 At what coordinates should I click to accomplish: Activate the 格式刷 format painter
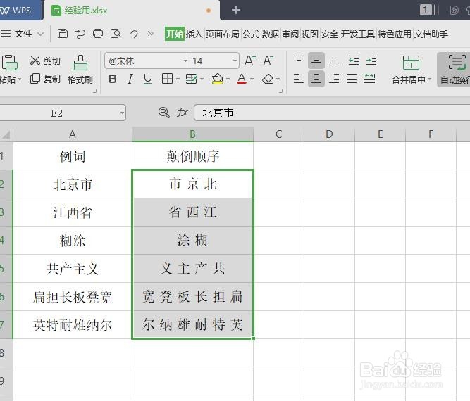coord(80,70)
